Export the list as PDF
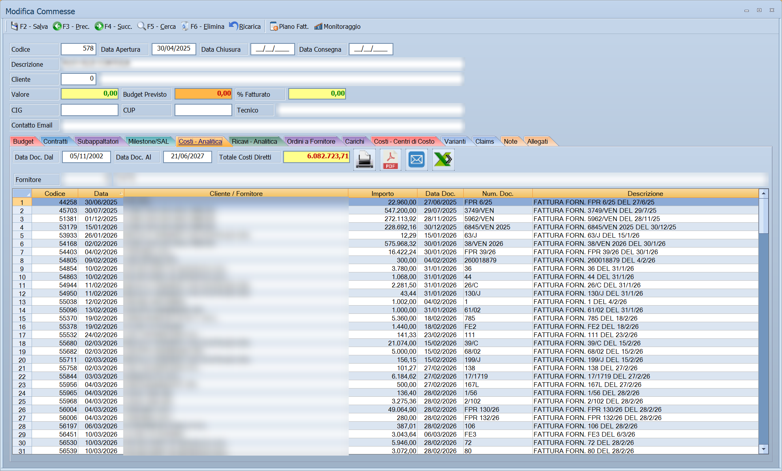This screenshot has width=782, height=471. (x=390, y=160)
